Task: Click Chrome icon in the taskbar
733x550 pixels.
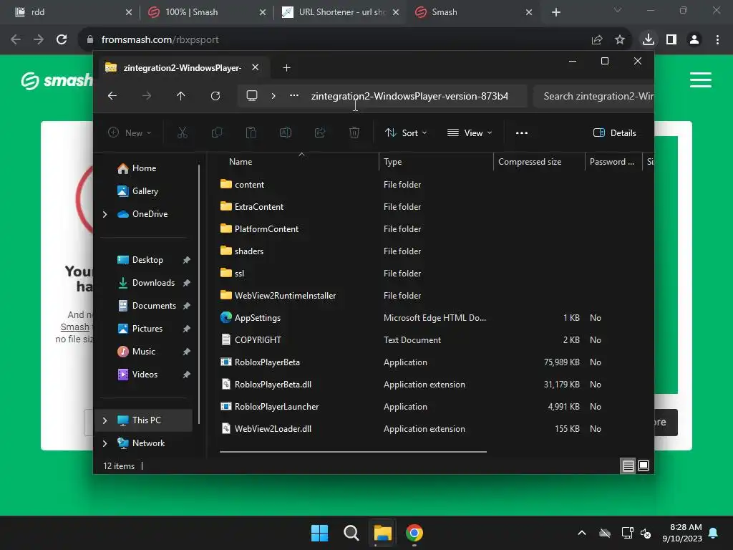Action: coord(414,533)
